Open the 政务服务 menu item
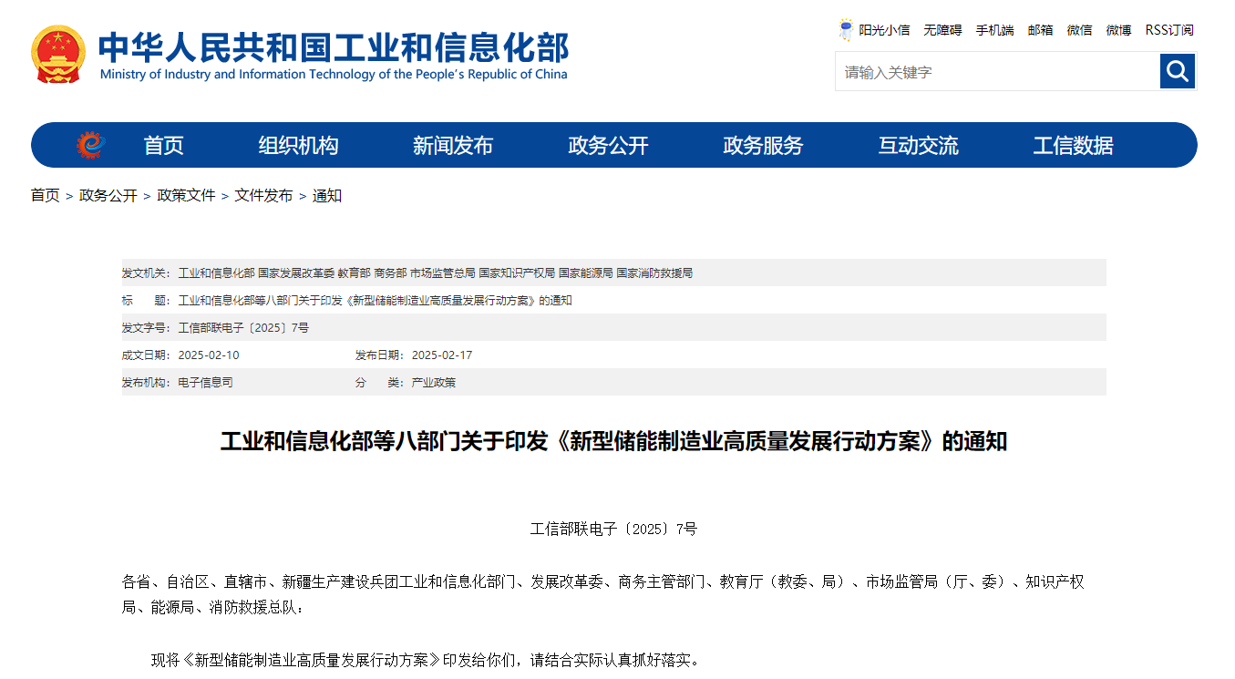1235x679 pixels. 763,146
